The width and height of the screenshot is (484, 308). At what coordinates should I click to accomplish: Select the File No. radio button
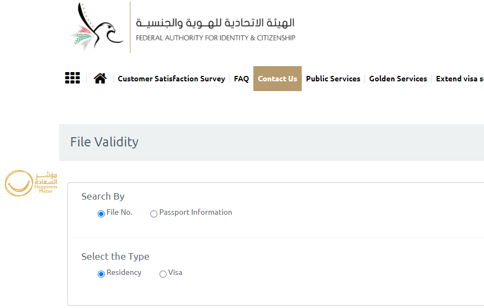(101, 214)
